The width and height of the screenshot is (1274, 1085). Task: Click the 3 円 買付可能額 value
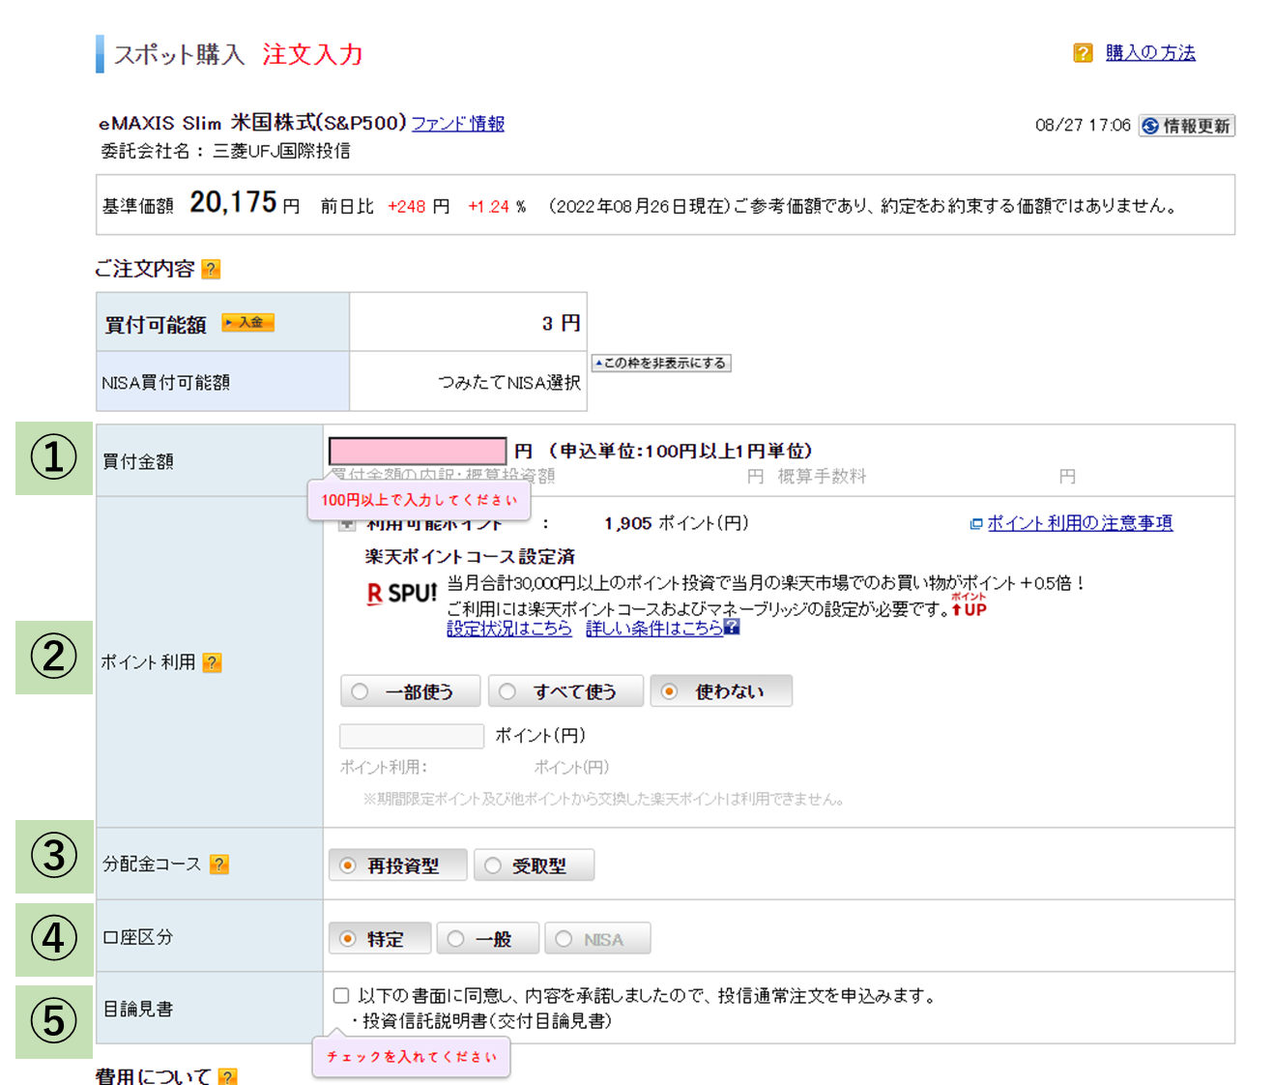pyautogui.click(x=561, y=323)
